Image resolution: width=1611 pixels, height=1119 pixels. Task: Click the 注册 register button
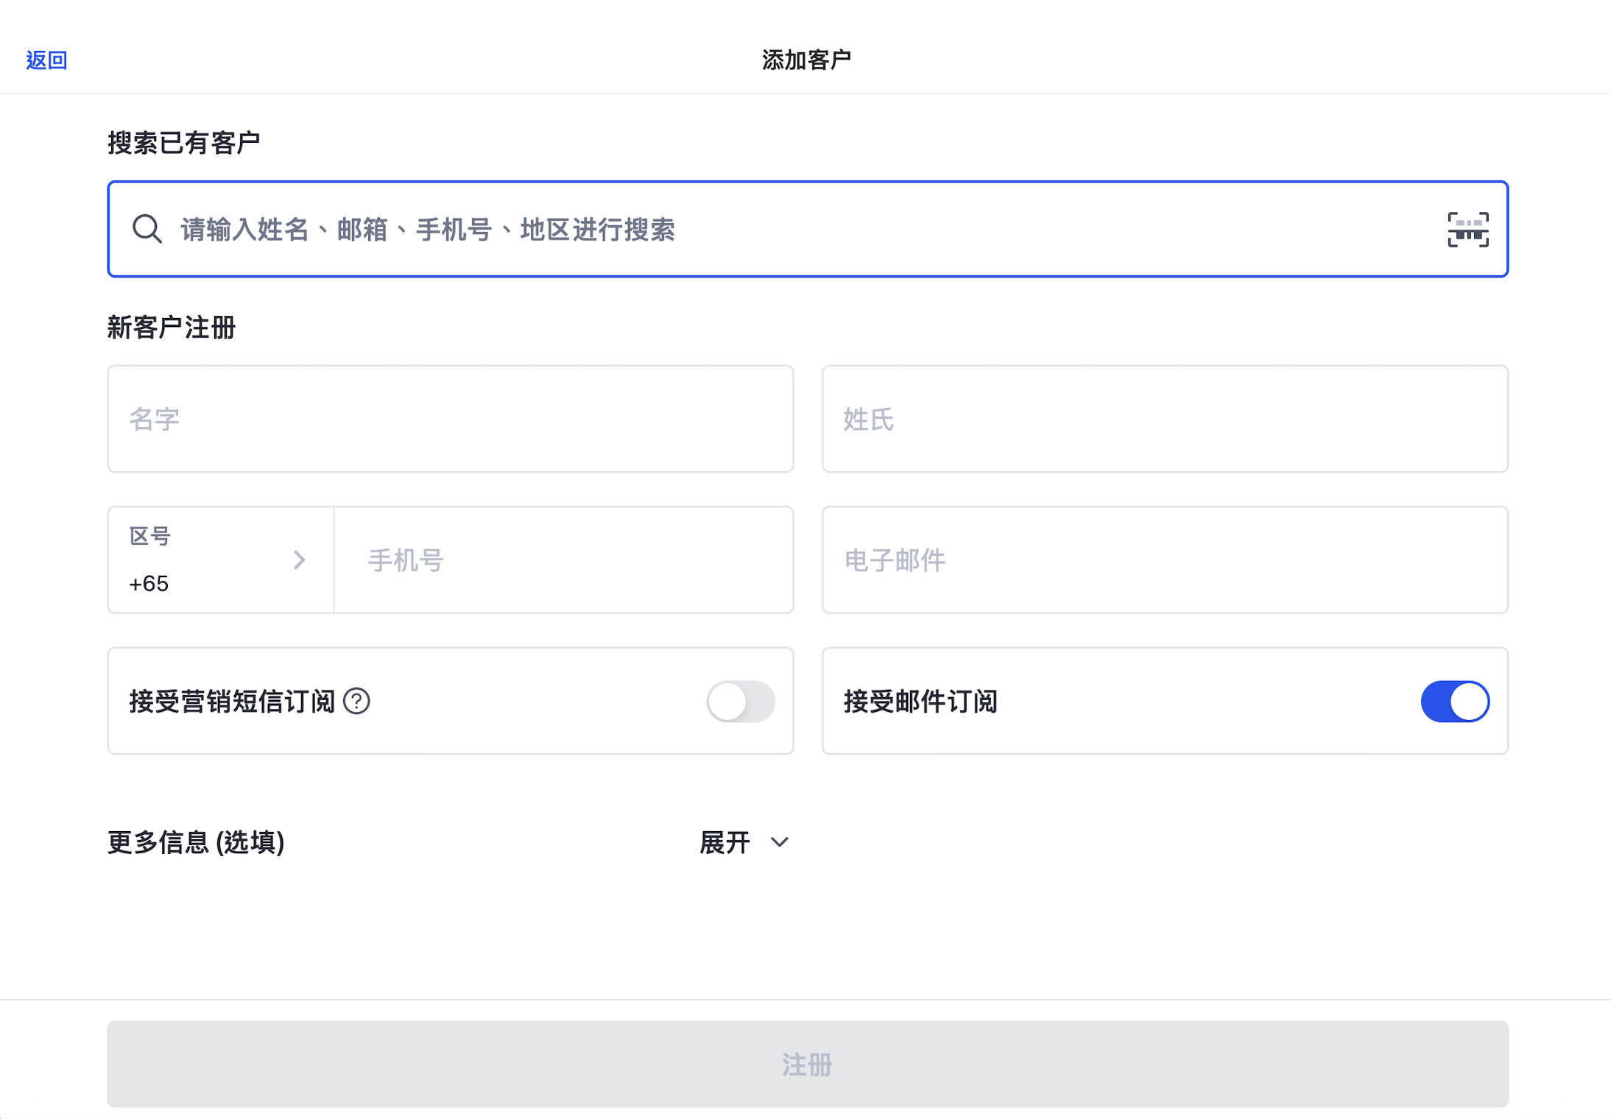pos(808,1064)
